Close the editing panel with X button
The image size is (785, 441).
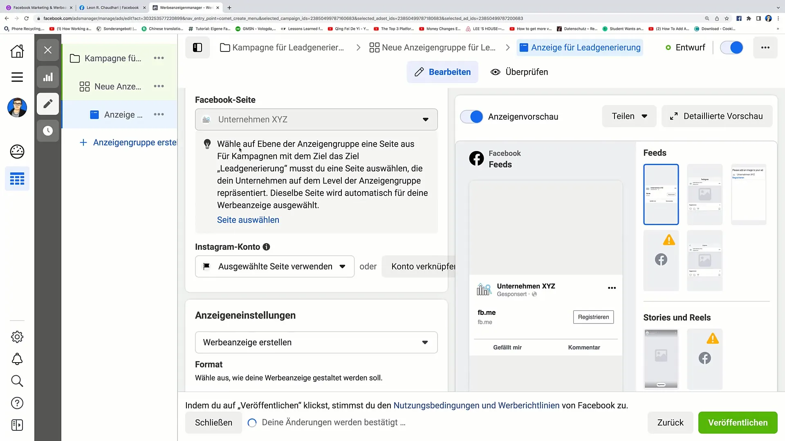pyautogui.click(x=48, y=50)
